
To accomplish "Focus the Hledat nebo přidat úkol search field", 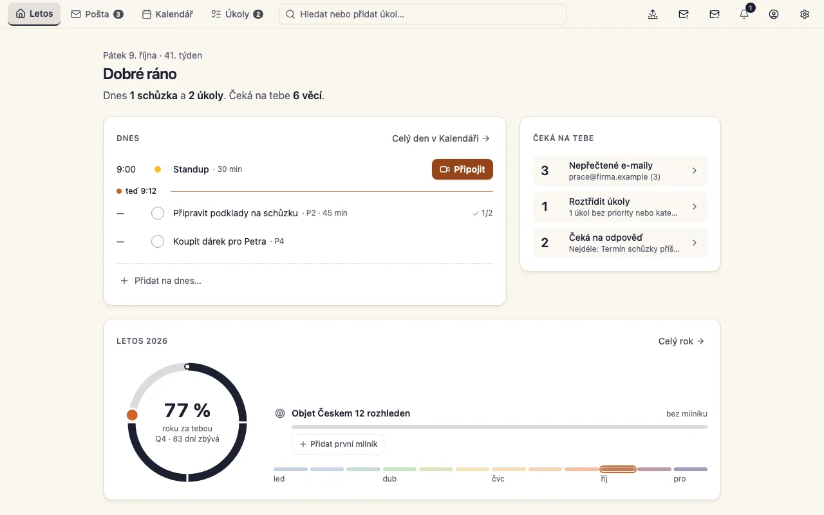I will pos(423,14).
